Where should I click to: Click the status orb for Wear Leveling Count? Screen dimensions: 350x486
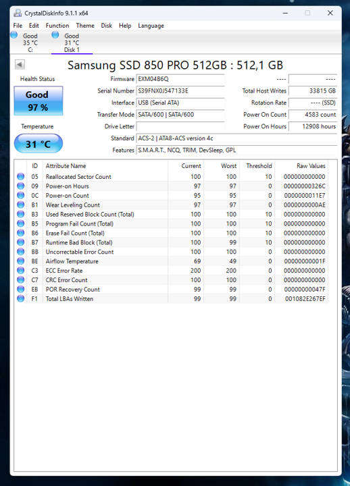click(21, 205)
